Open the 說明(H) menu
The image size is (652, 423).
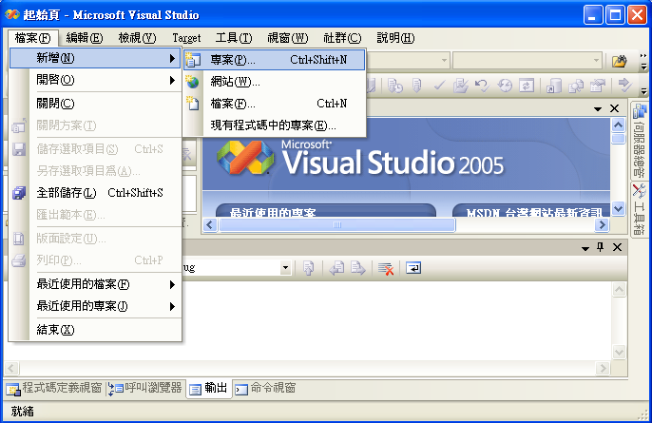[395, 38]
